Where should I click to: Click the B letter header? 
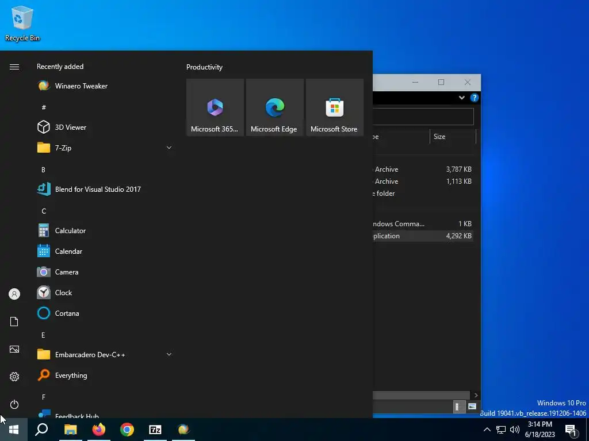click(x=43, y=169)
